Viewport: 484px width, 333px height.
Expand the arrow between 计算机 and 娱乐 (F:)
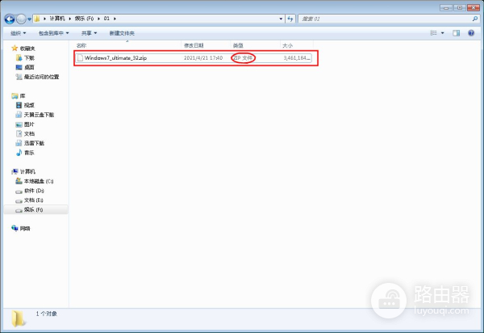click(x=70, y=19)
